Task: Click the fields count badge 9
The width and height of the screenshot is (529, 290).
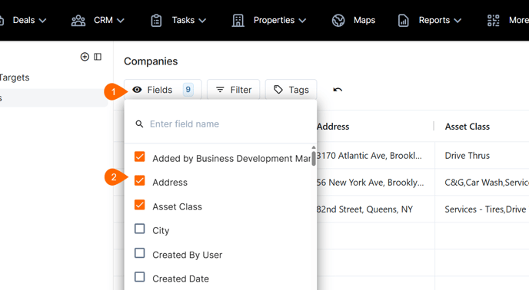Action: click(x=188, y=90)
